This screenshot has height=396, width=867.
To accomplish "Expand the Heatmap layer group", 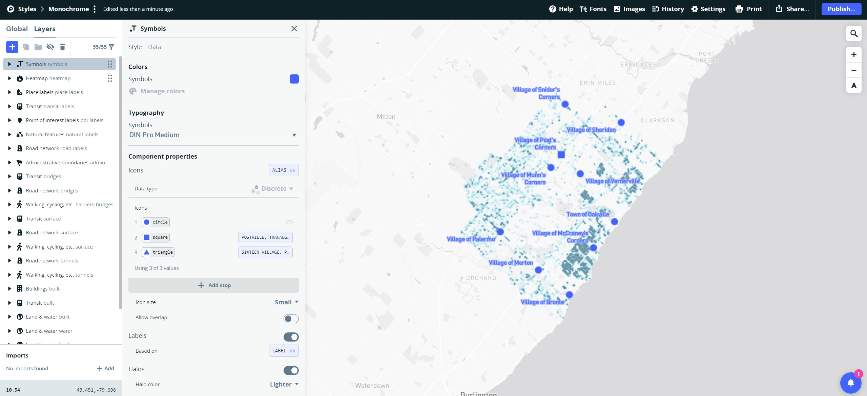I will click(x=9, y=78).
